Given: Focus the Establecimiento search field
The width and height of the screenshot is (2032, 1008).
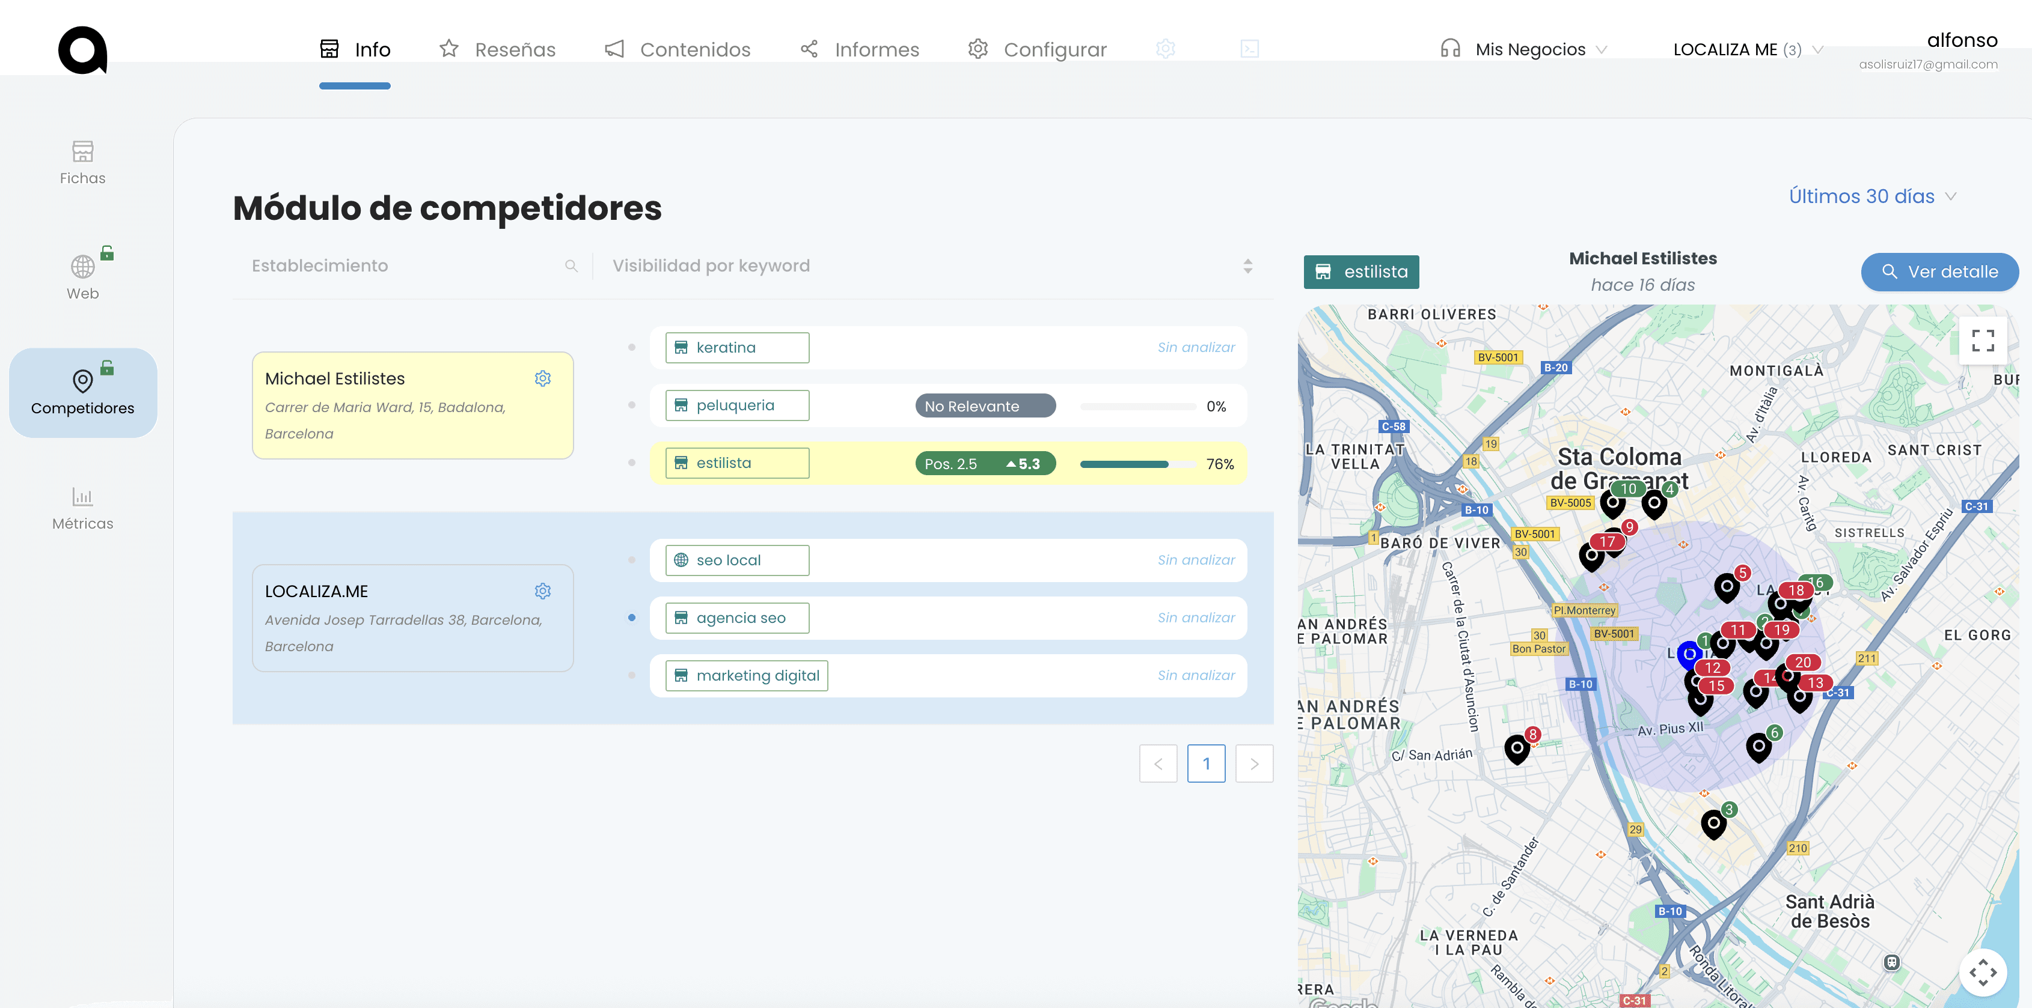Looking at the screenshot, I should coord(412,266).
